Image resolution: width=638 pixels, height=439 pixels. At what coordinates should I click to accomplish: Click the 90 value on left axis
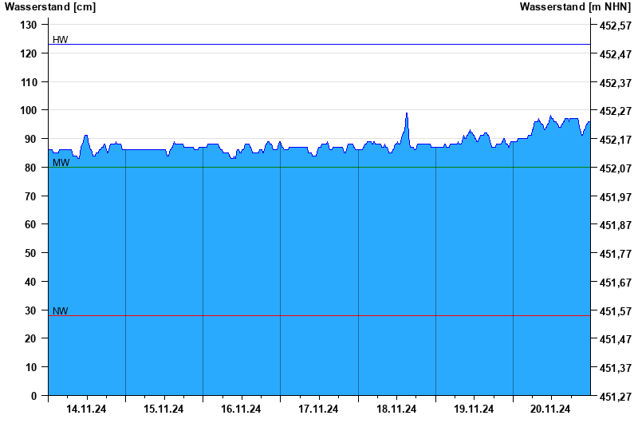(30, 139)
